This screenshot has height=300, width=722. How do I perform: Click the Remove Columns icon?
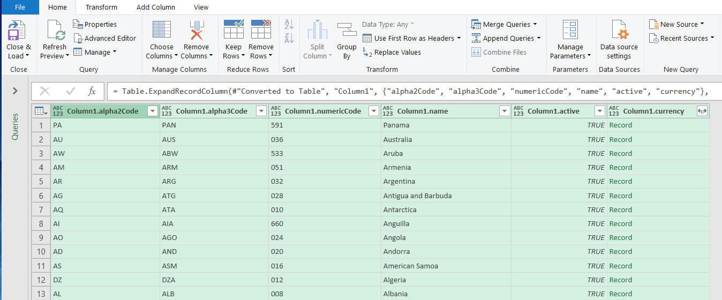(196, 31)
